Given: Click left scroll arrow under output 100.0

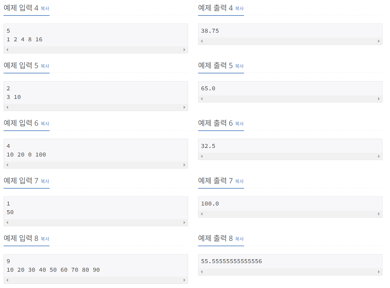Looking at the screenshot, I should [202, 214].
